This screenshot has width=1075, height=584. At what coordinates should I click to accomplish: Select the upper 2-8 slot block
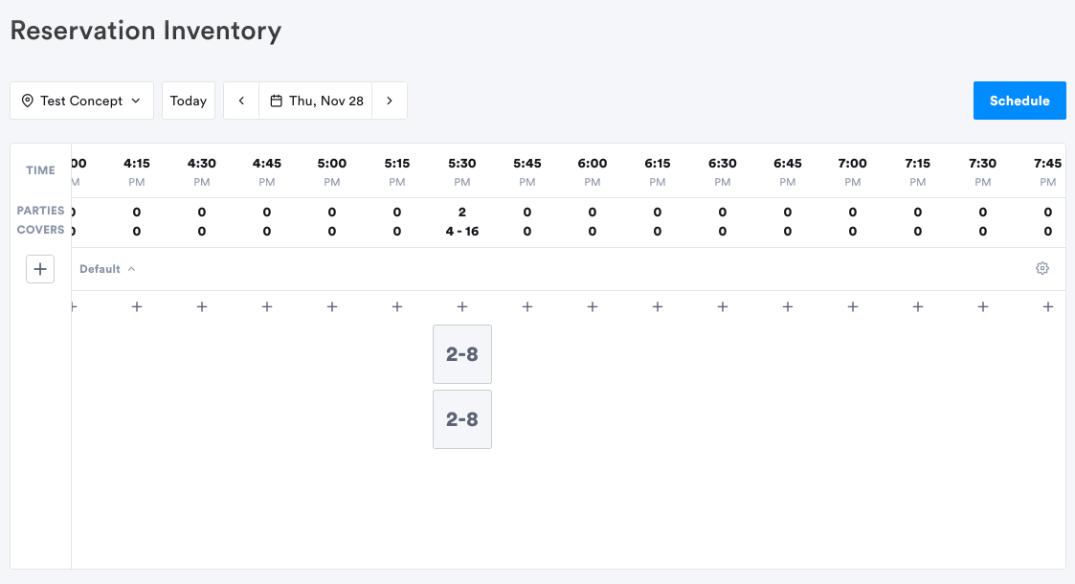[x=462, y=354]
